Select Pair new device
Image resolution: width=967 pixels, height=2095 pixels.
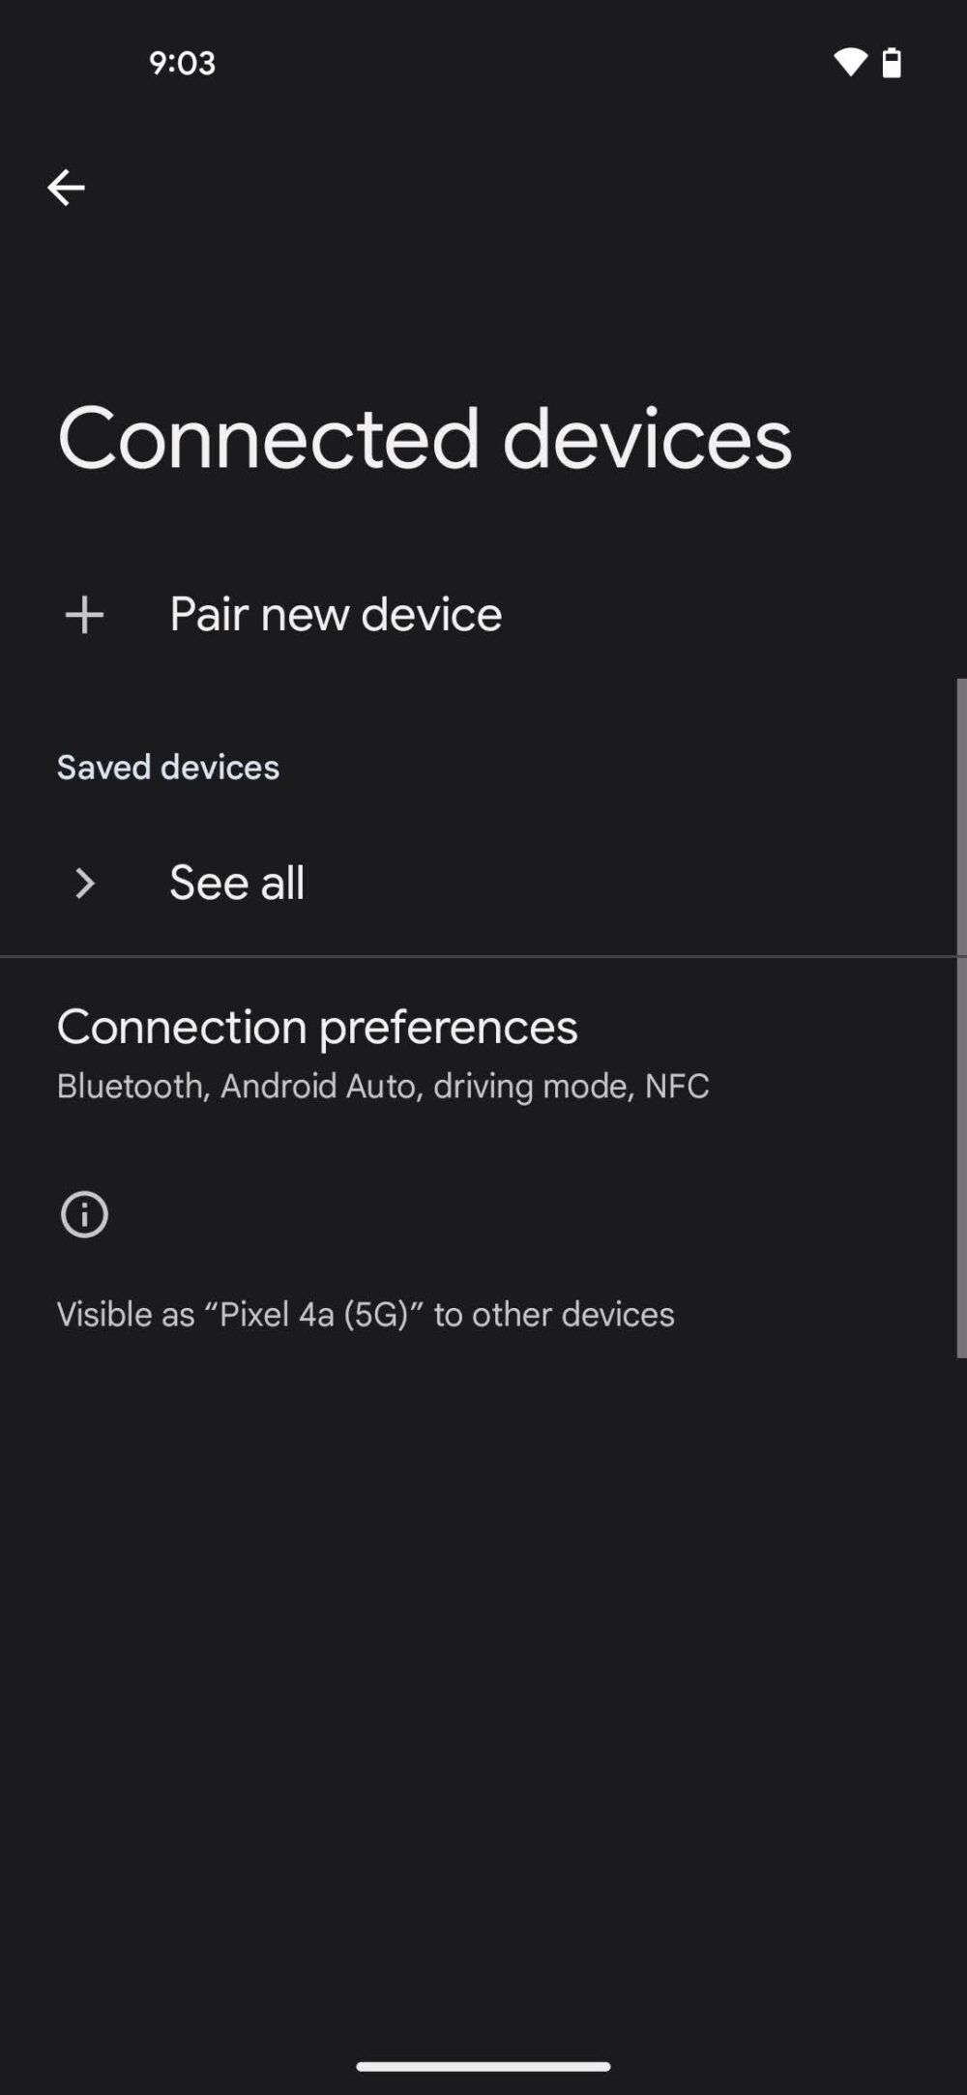pyautogui.click(x=336, y=615)
